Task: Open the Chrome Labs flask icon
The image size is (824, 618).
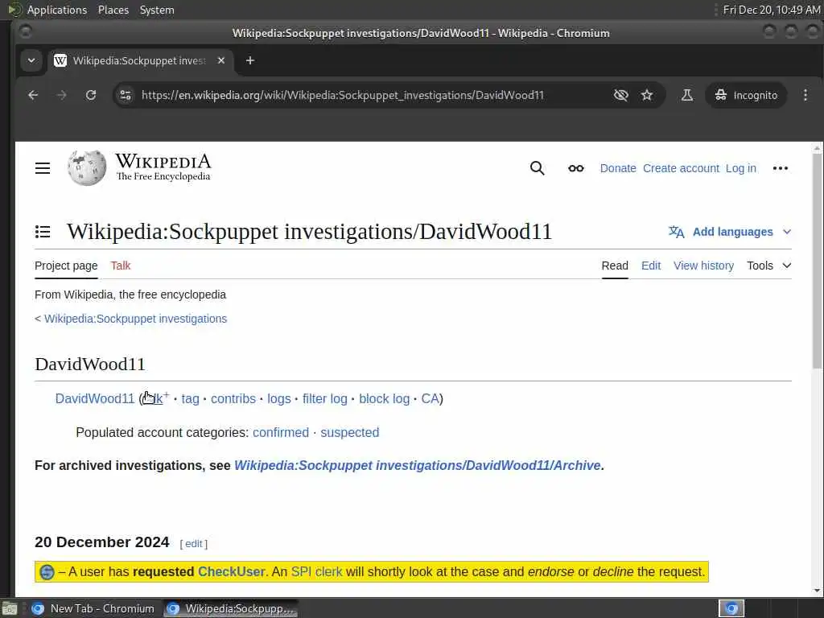Action: pyautogui.click(x=687, y=95)
